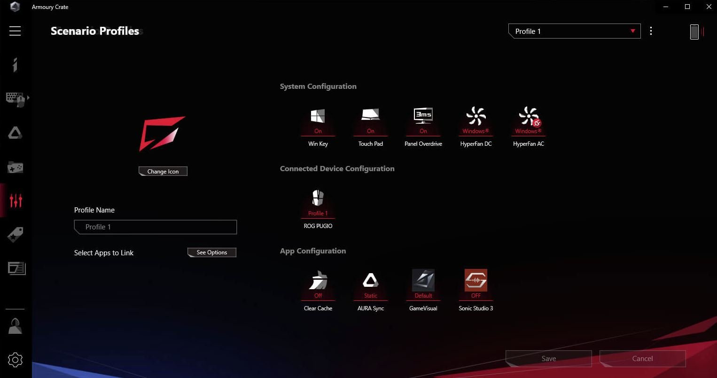Maximize the Armoury Crate window
Viewport: 717px width, 378px height.
tap(687, 7)
